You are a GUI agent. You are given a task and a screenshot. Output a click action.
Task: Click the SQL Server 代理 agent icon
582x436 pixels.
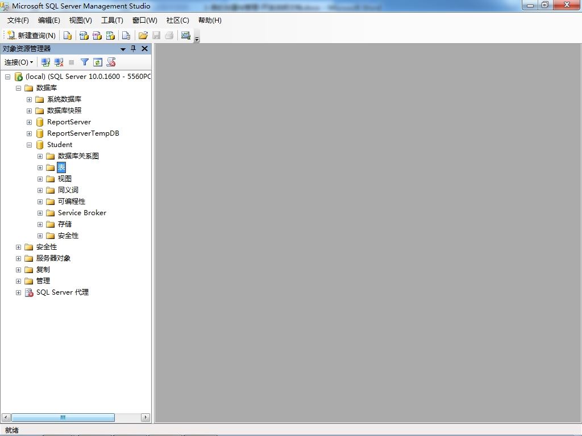pos(29,292)
